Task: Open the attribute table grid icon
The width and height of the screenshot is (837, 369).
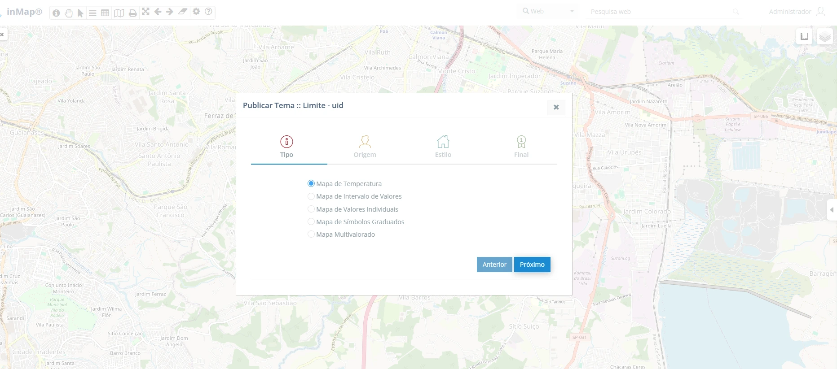Action: click(x=105, y=13)
